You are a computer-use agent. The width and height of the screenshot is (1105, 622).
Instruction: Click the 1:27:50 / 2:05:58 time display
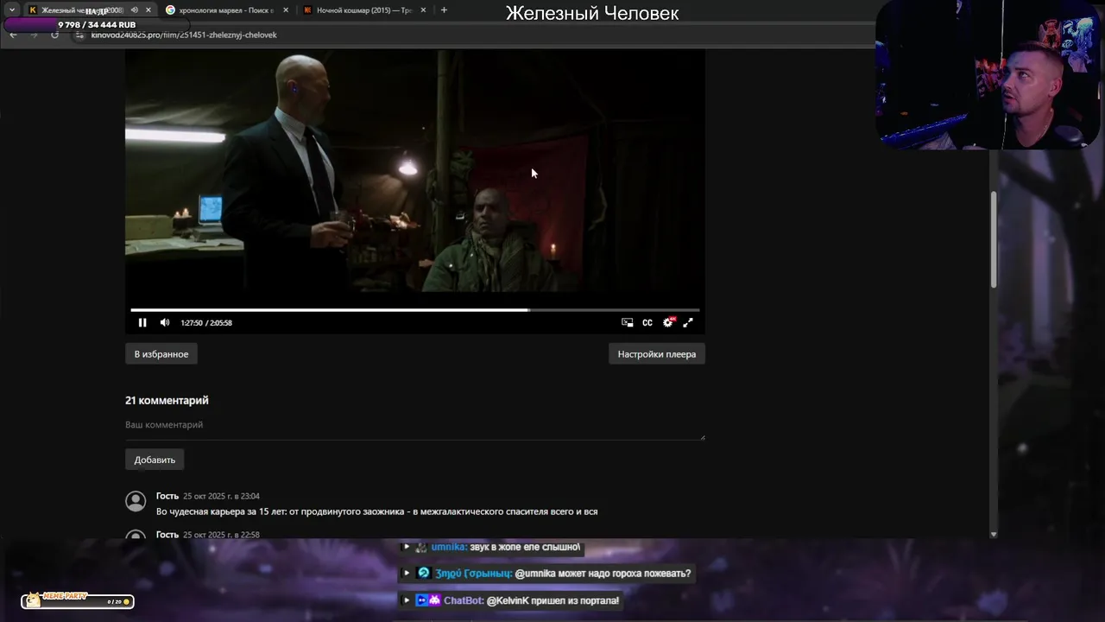tap(206, 323)
